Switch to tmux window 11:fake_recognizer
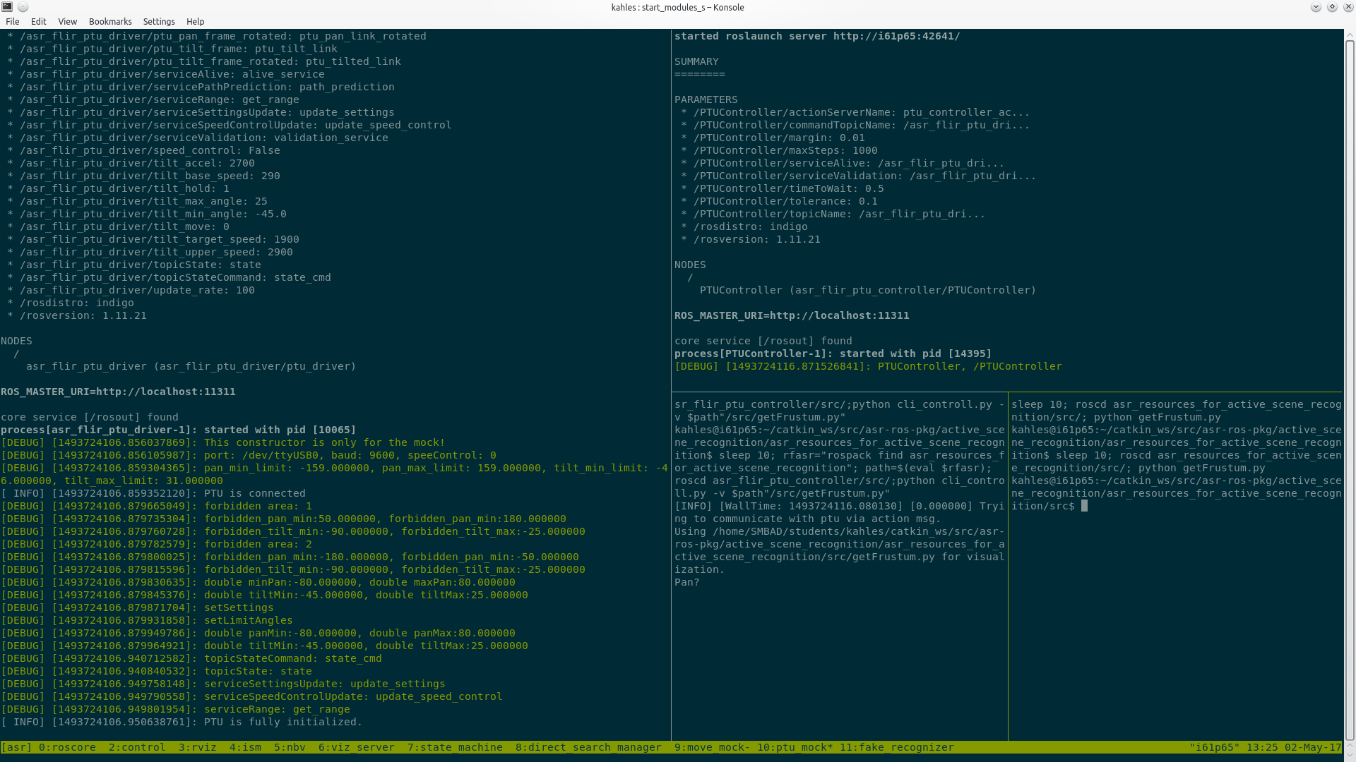Image resolution: width=1356 pixels, height=762 pixels. (x=896, y=747)
